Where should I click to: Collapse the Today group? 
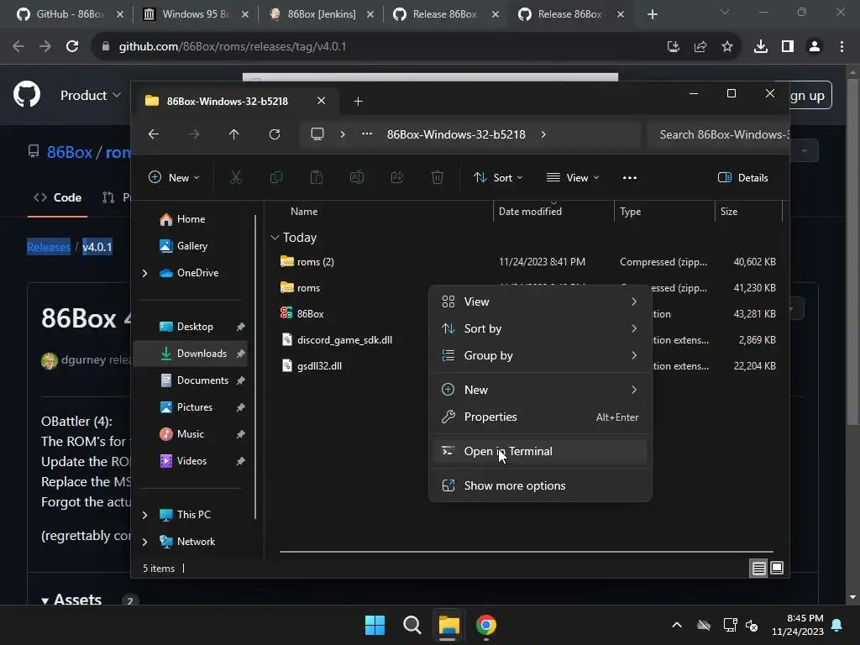pos(275,237)
